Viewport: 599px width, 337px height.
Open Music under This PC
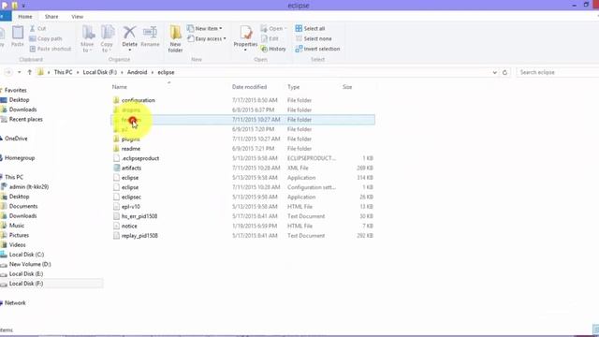point(17,226)
